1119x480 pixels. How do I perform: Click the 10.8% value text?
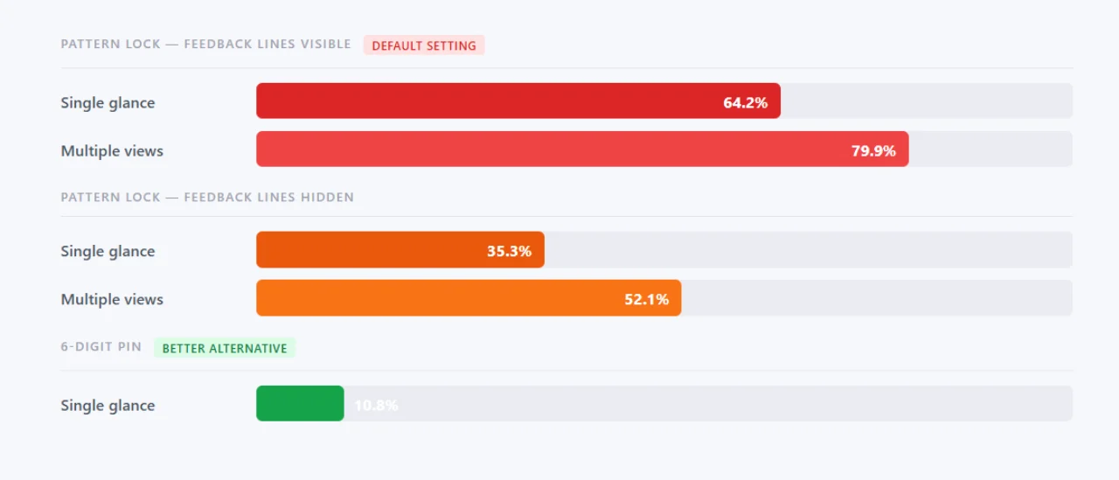377,405
